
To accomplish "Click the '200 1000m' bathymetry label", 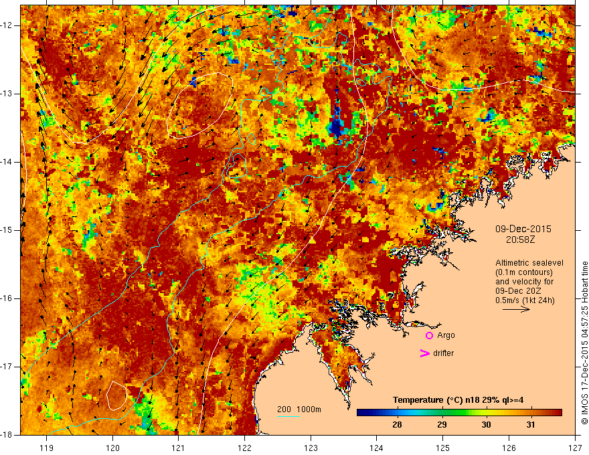I will pyautogui.click(x=299, y=409).
